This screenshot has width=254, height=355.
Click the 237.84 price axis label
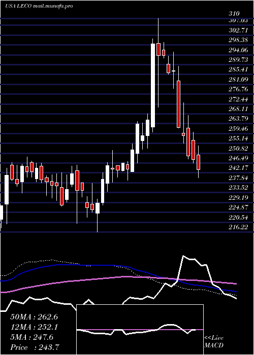click(238, 177)
